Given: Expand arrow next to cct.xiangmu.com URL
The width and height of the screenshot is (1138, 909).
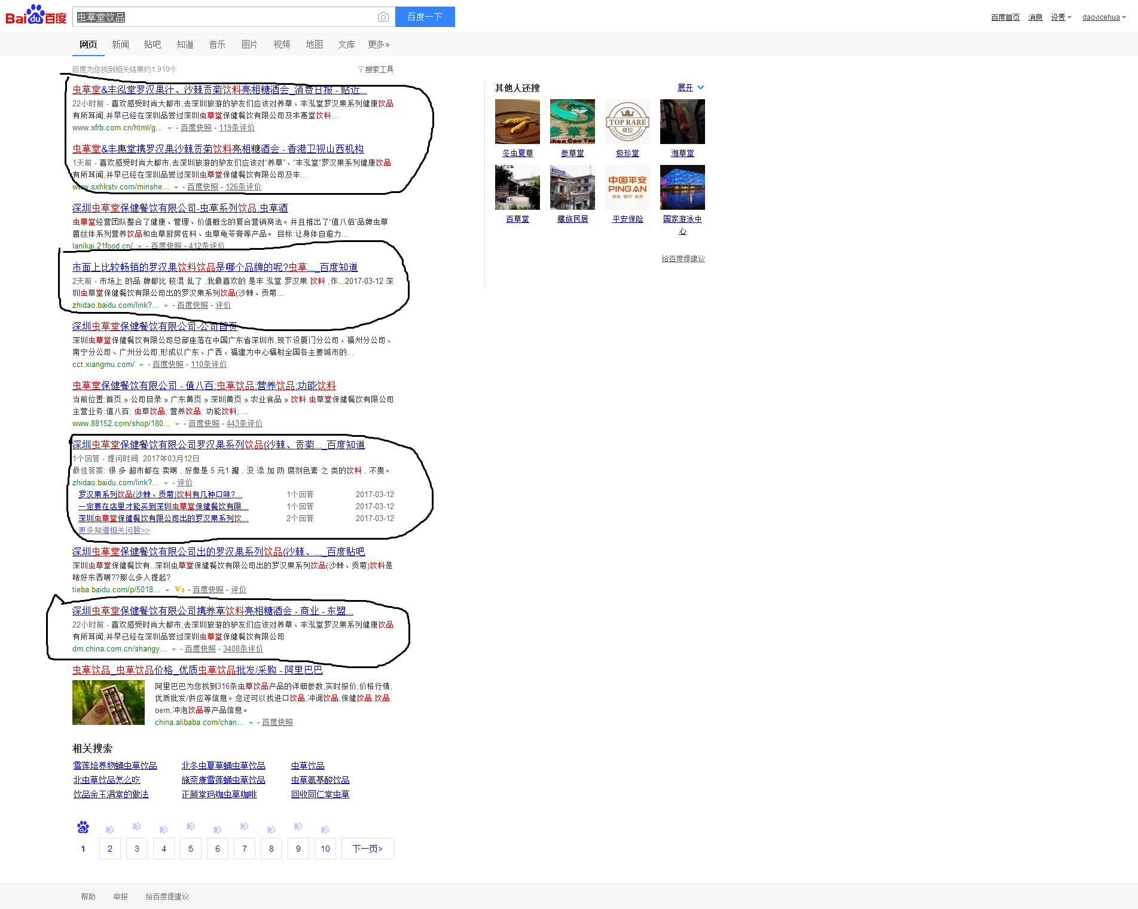Looking at the screenshot, I should tap(142, 365).
